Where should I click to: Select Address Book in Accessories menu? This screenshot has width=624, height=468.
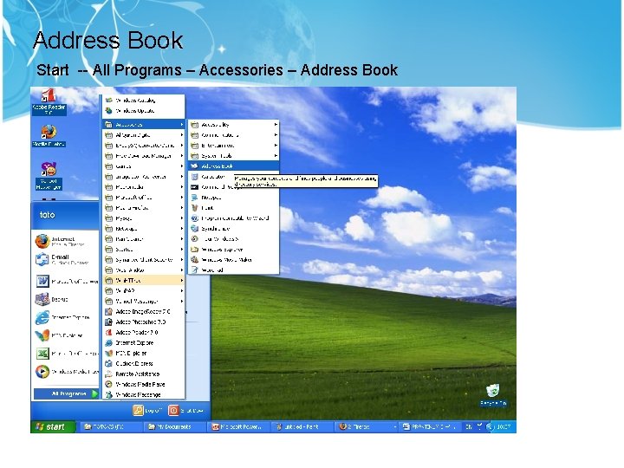pos(234,166)
